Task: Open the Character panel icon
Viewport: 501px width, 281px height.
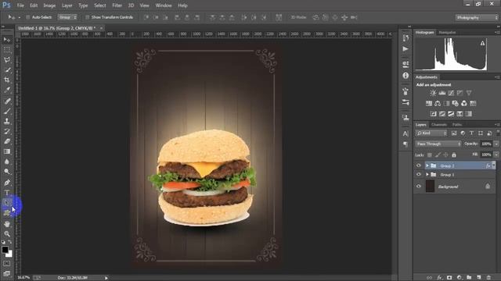Action: click(x=405, y=133)
